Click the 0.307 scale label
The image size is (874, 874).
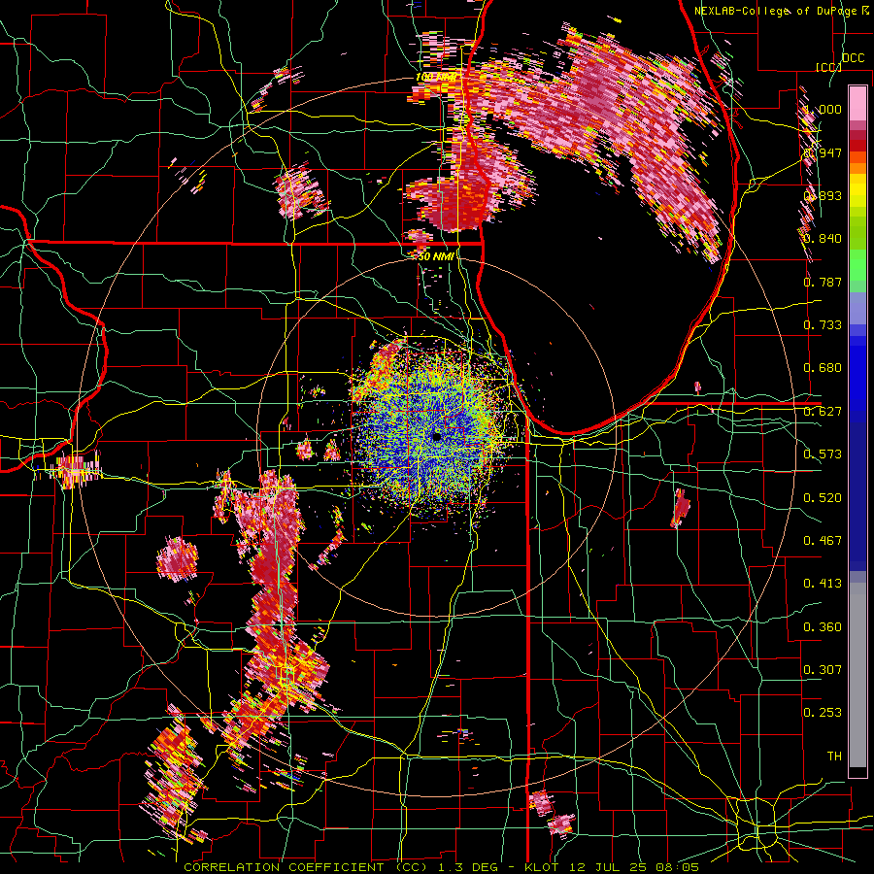click(x=823, y=670)
